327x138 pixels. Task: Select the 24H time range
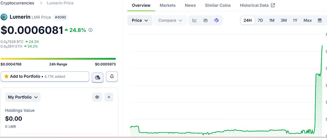[248, 20]
